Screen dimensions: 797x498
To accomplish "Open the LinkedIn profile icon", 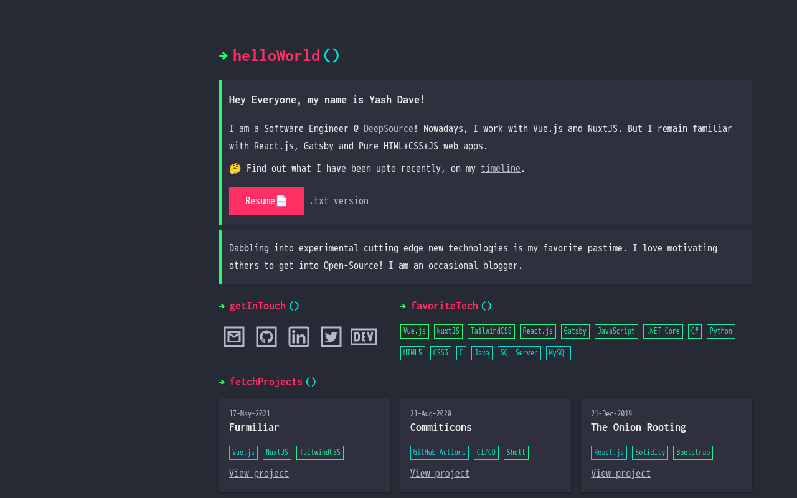I will click(x=299, y=337).
